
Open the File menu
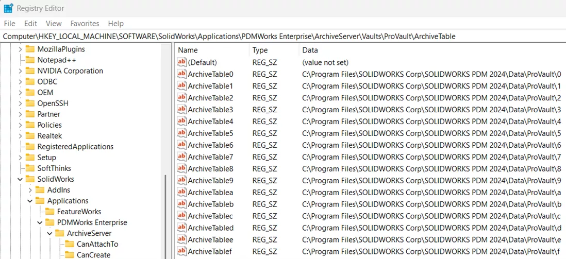click(x=9, y=24)
